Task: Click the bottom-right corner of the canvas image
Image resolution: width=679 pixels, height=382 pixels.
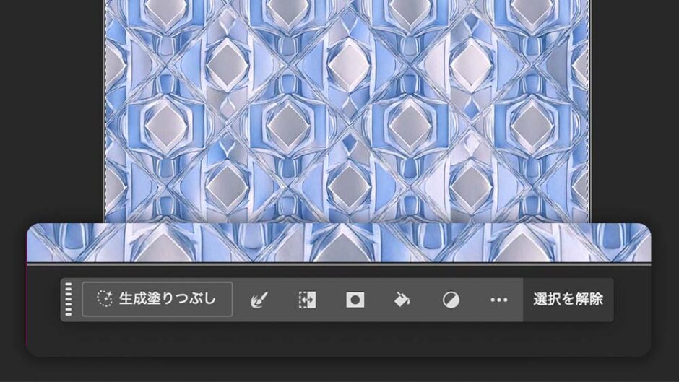Action: point(589,220)
